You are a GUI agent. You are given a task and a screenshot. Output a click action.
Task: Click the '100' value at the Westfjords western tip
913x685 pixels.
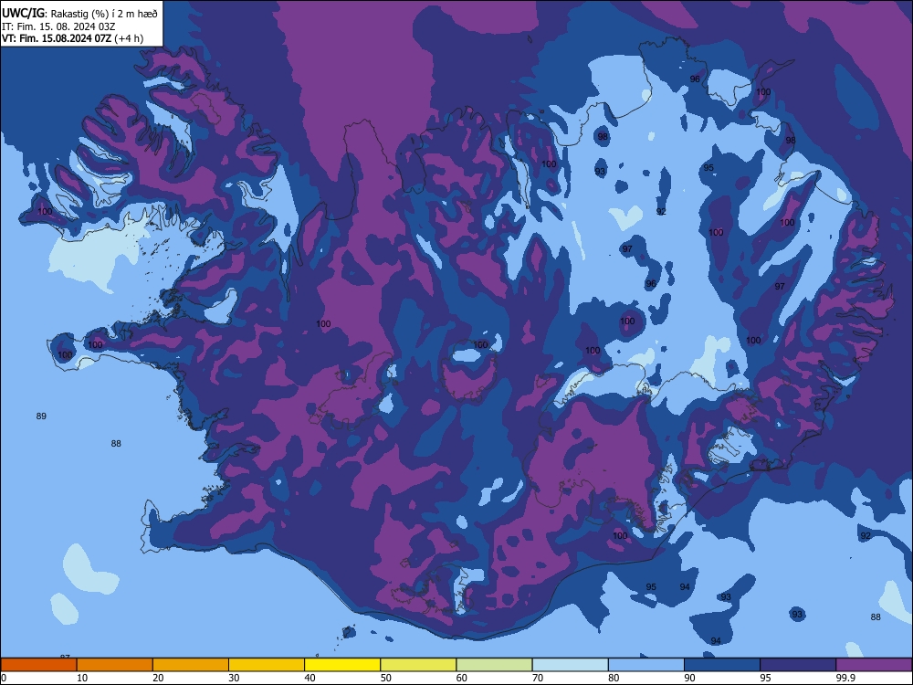[x=45, y=212]
